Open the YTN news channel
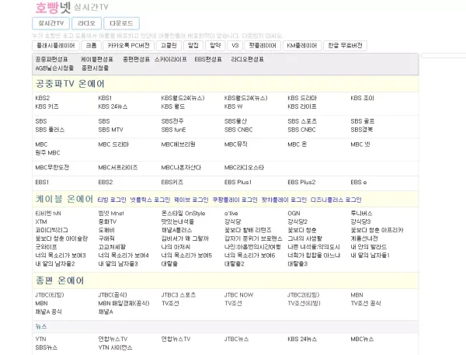Image resolution: width=466 pixels, height=355 pixels. click(40, 339)
